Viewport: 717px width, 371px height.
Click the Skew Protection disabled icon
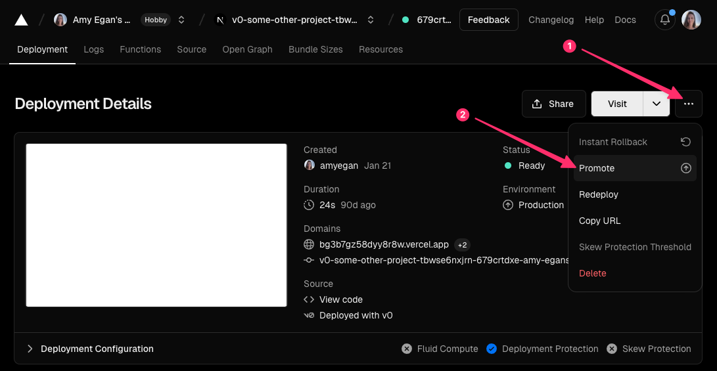tap(612, 349)
